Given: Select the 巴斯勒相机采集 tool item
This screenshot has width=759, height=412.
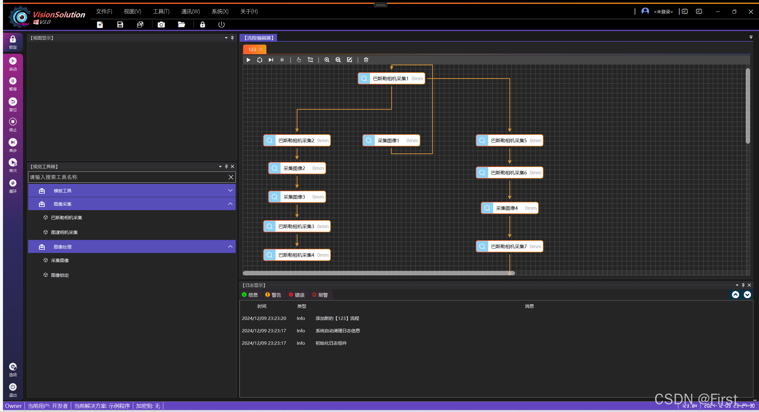Looking at the screenshot, I should click(x=66, y=218).
